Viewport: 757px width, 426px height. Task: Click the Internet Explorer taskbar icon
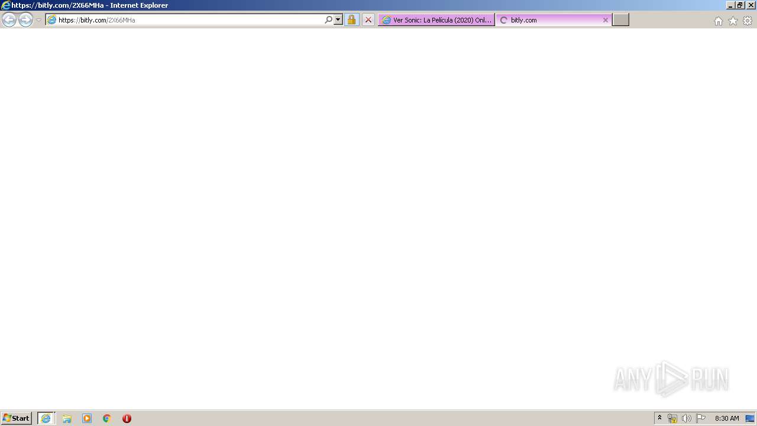click(x=46, y=418)
